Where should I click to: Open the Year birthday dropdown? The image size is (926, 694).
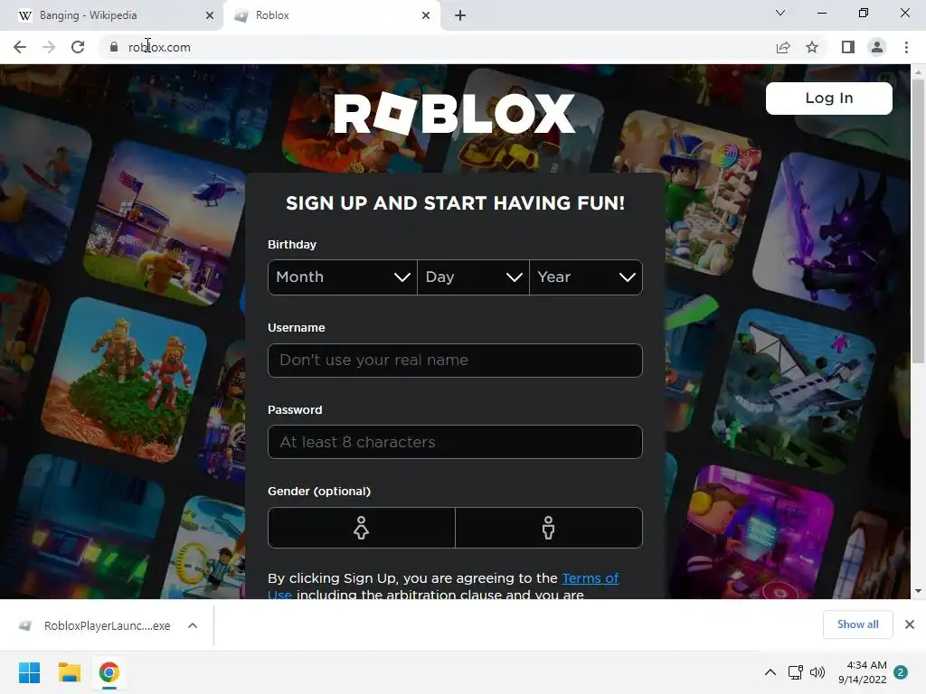click(586, 277)
